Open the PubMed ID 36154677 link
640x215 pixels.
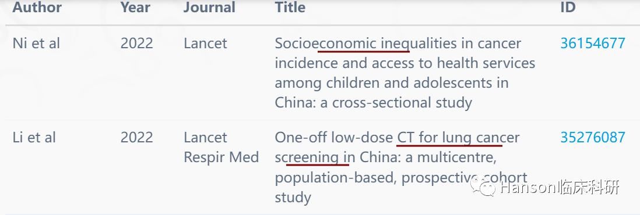tap(593, 43)
